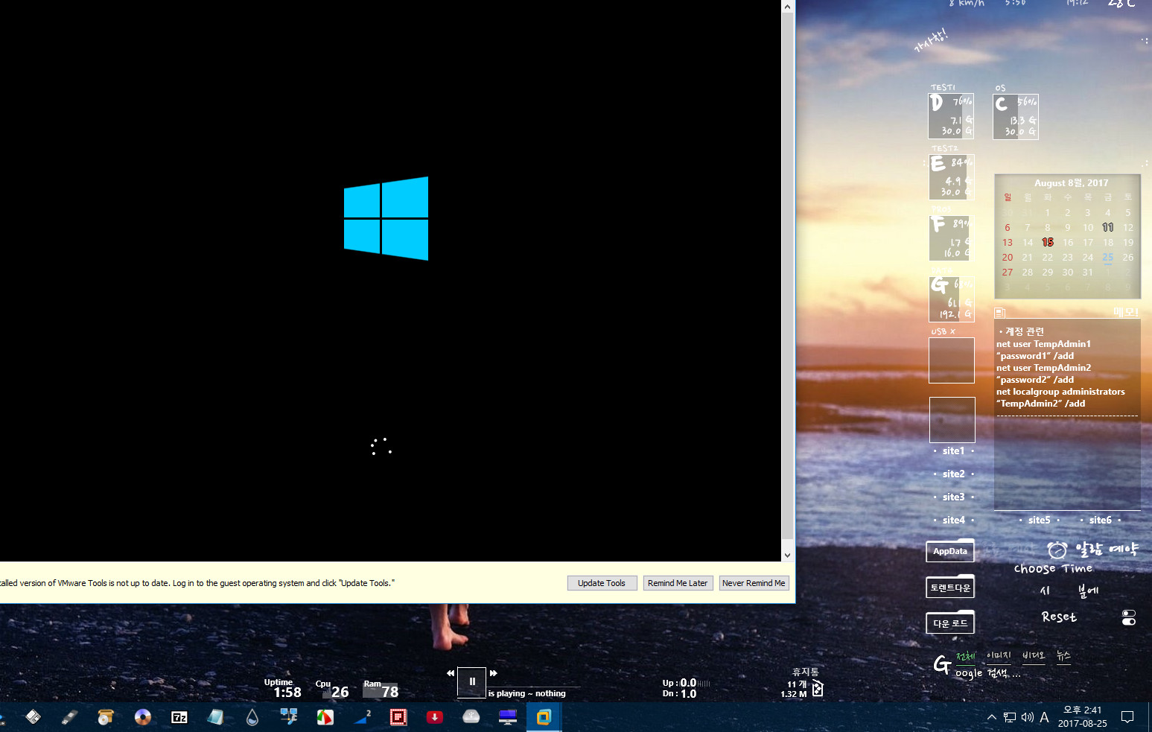Image resolution: width=1152 pixels, height=732 pixels.
Task: Launch the disc burner taskbar icon
Action: click(142, 717)
